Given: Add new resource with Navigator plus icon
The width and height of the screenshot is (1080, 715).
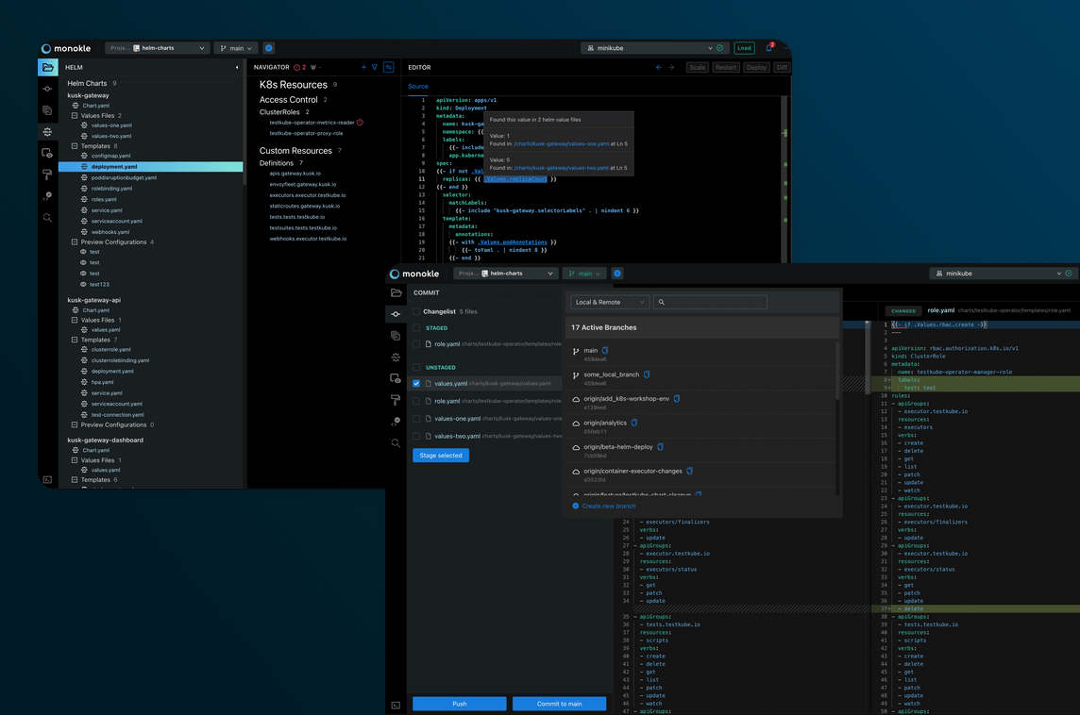Looking at the screenshot, I should tap(363, 67).
